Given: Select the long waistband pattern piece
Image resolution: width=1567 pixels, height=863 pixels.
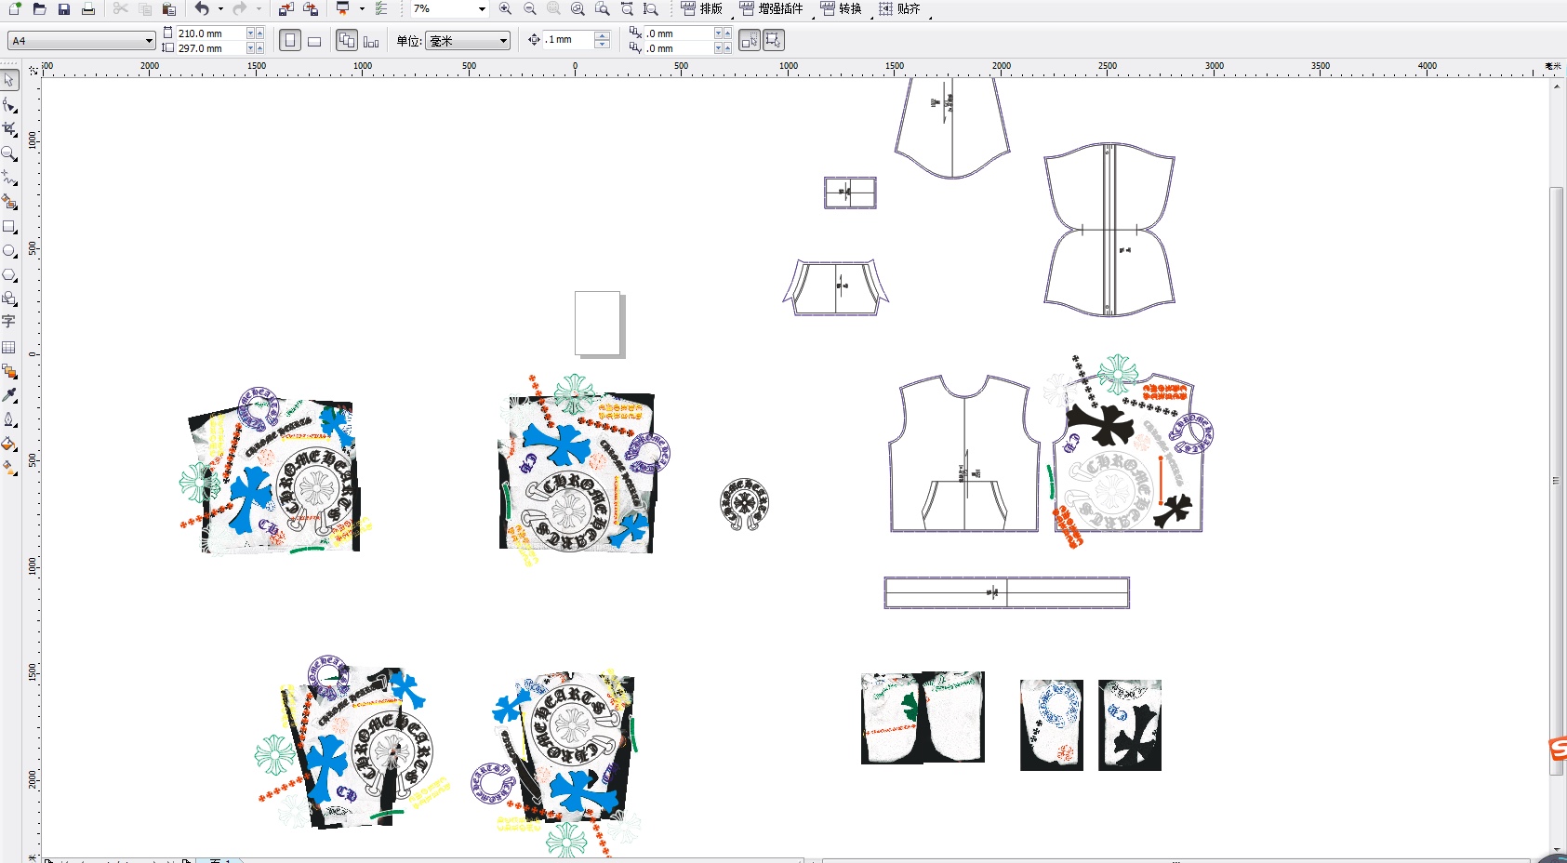Looking at the screenshot, I should (x=1006, y=592).
